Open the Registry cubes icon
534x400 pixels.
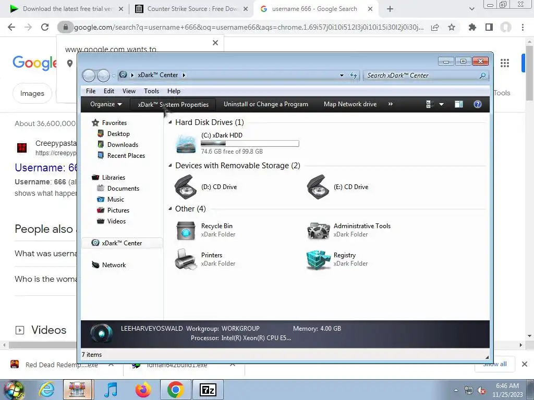point(318,259)
